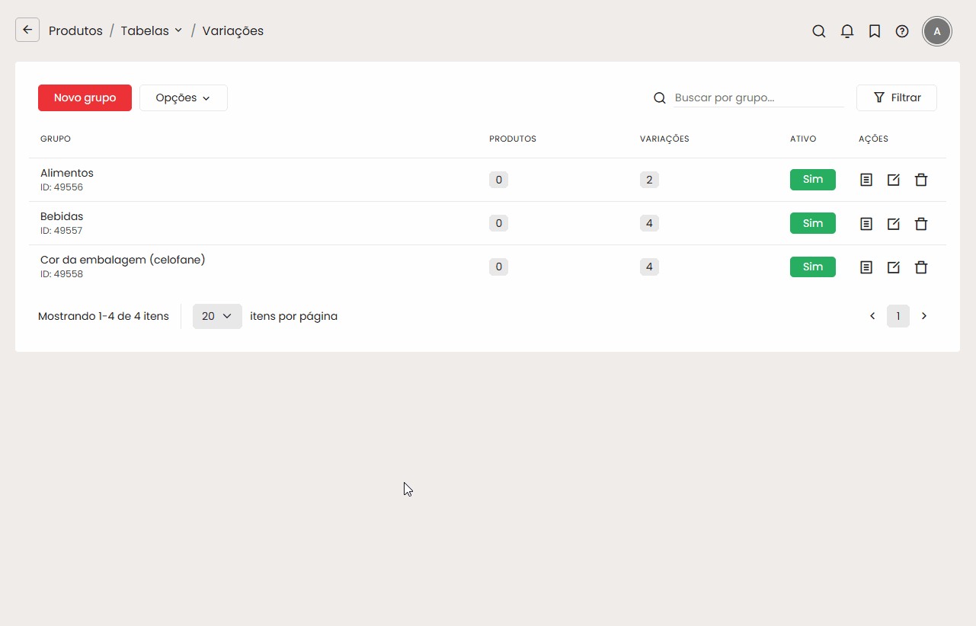This screenshot has height=626, width=976.
Task: View details list of Cor da embalagem
Action: click(x=866, y=267)
